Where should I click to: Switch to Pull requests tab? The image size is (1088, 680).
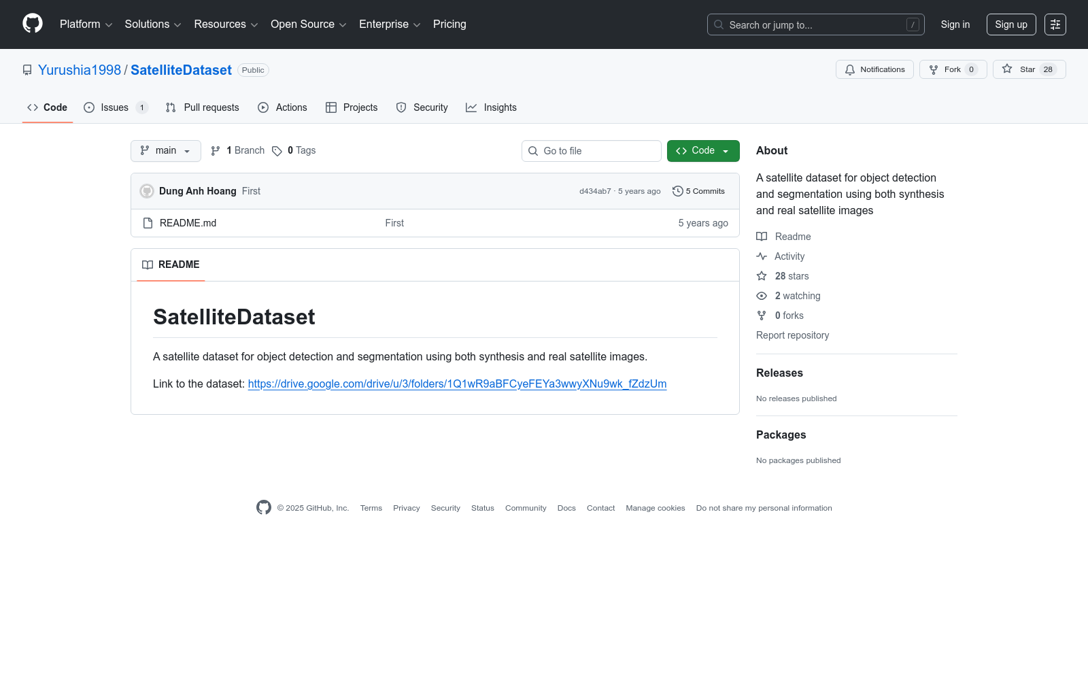(x=203, y=107)
